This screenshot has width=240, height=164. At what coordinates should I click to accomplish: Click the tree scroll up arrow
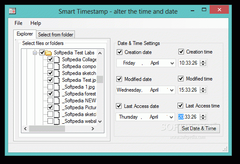coord(100,53)
